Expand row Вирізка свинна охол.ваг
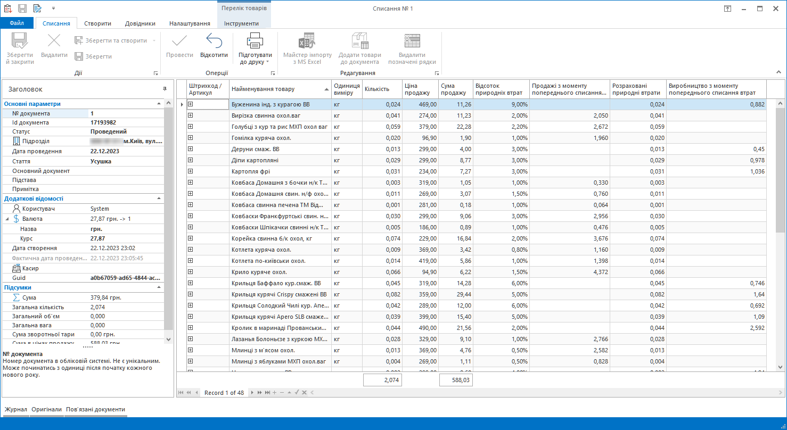 click(x=190, y=115)
